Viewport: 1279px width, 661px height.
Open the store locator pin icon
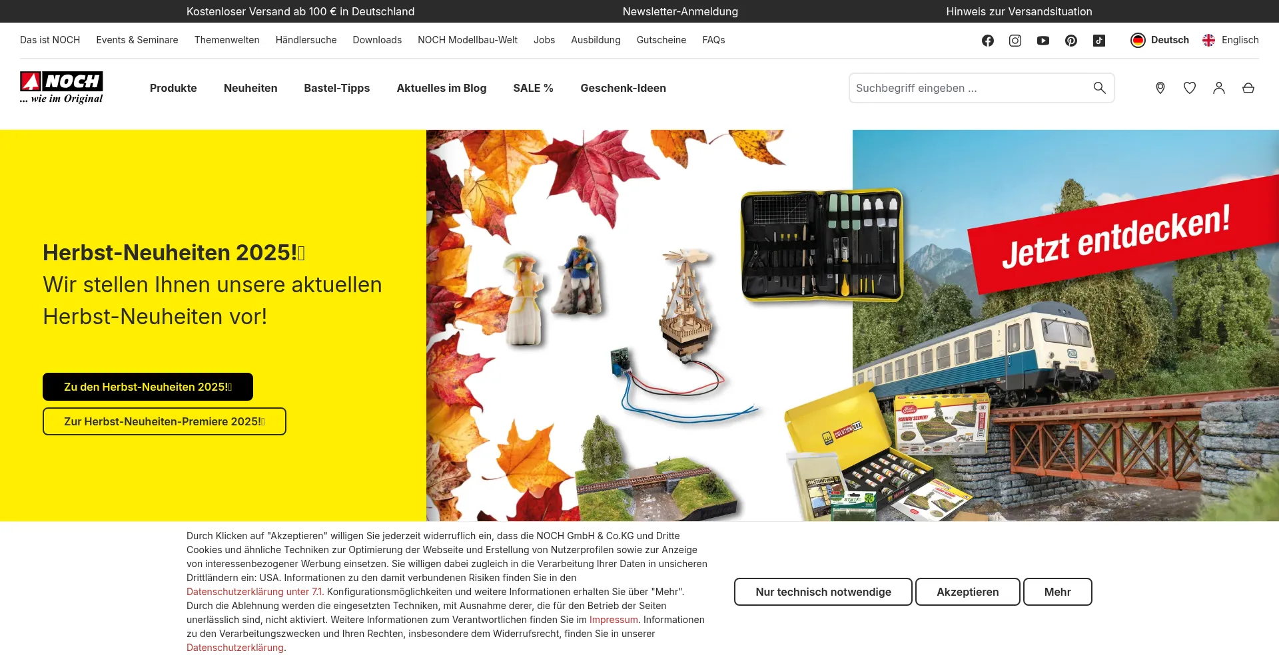click(1160, 88)
